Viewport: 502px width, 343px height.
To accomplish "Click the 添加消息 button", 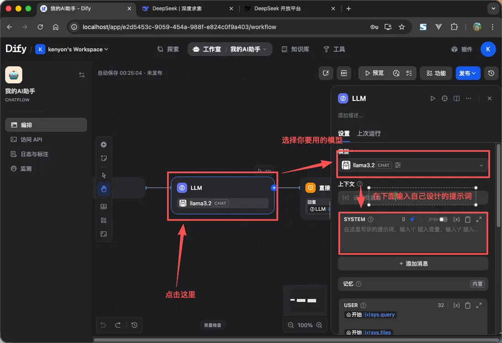I will [x=413, y=263].
